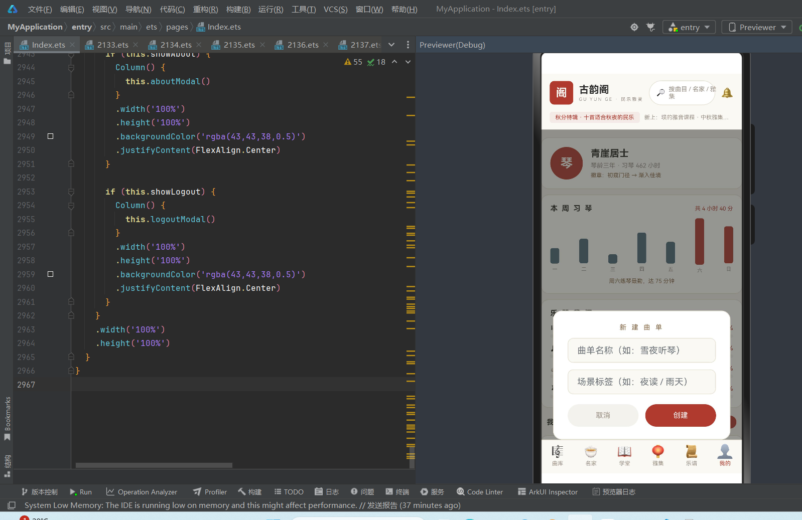Viewport: 802px width, 520px height.
Task: Open the Code Linter tool window
Action: point(480,492)
